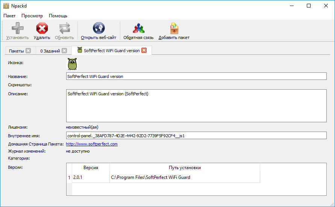
Task: Click the Журнал изменений label
Action: [27, 151]
